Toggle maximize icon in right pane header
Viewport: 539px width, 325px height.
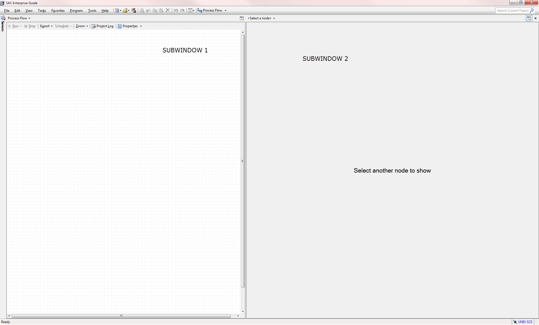[529, 18]
